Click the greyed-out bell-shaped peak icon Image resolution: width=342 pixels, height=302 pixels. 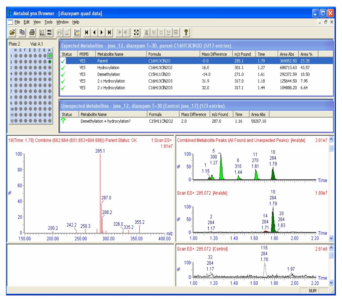pos(146,33)
